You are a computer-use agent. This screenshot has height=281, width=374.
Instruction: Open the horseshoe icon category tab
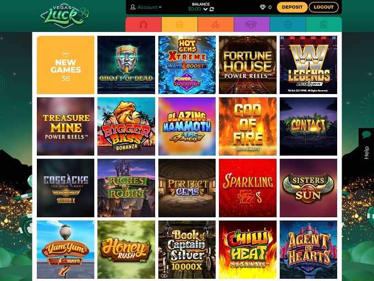tap(144, 25)
